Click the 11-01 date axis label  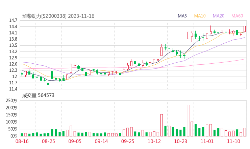207,141
